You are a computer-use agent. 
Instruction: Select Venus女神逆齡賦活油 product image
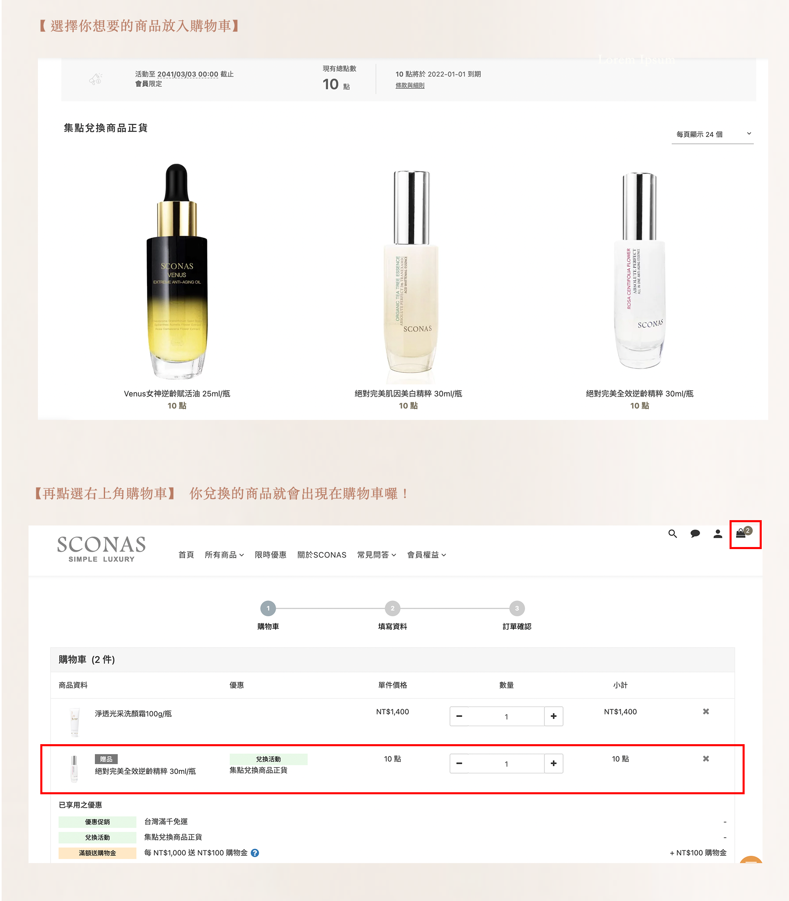[x=177, y=271]
